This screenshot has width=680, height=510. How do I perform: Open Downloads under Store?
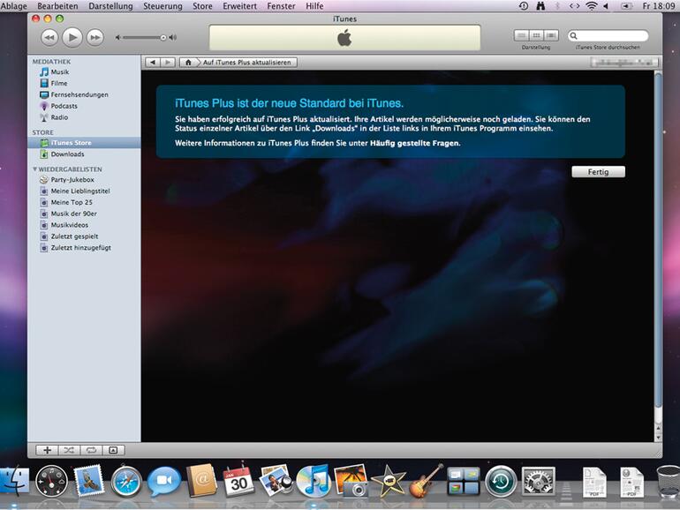coord(67,154)
